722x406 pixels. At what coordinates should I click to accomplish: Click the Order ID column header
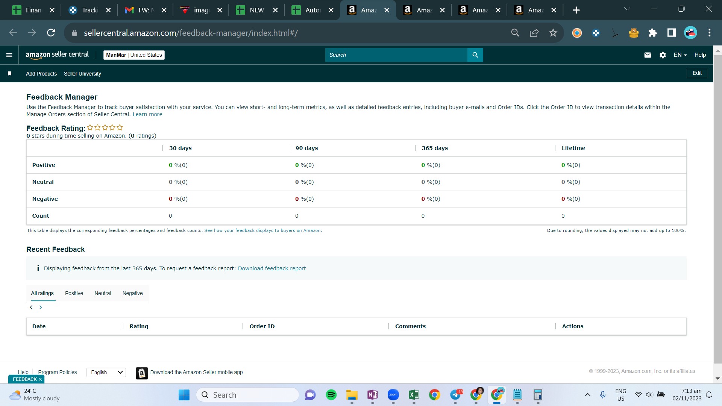pyautogui.click(x=262, y=326)
